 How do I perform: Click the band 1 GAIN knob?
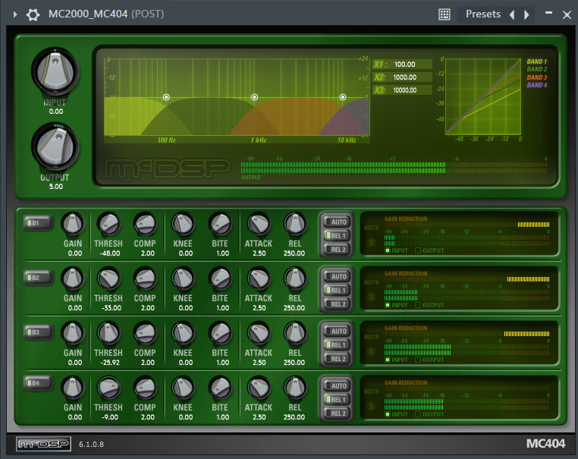point(73,224)
